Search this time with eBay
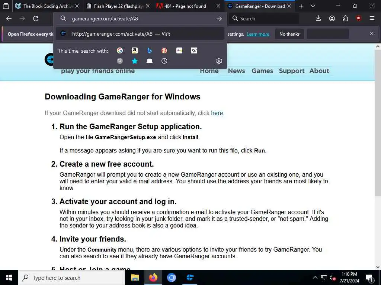381x285 pixels. pyautogui.click(x=179, y=50)
